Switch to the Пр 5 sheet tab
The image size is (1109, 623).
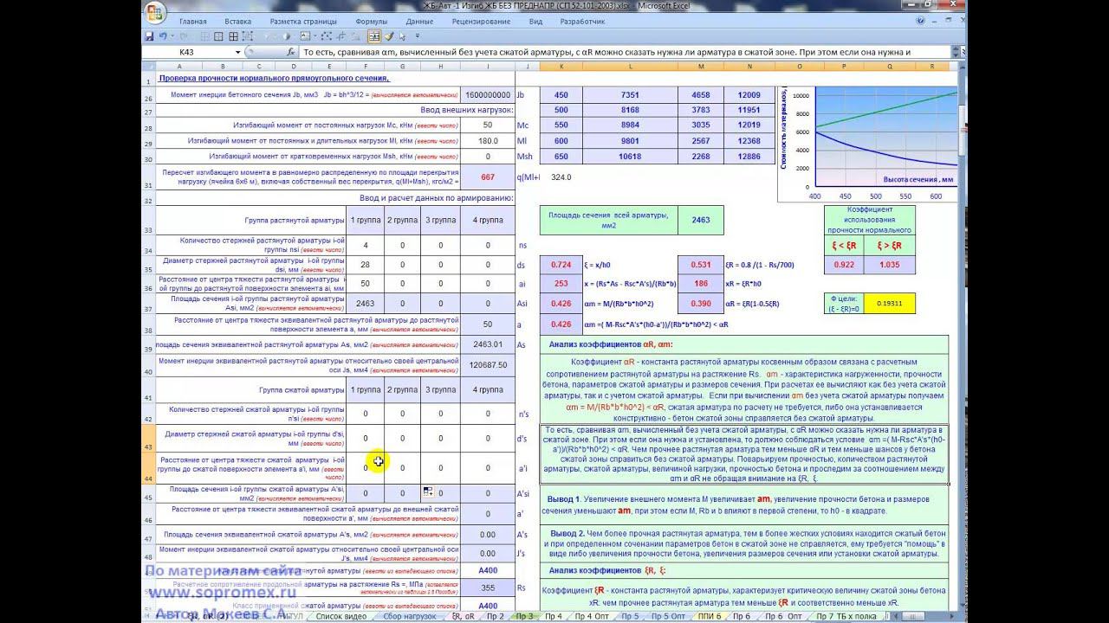(630, 616)
